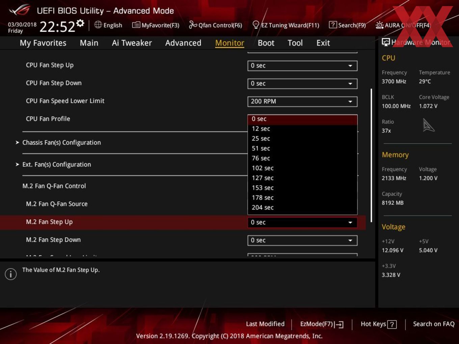Viewport: 459px width, 344px height.
Task: Expand Chassis Fan(s) Configuration
Action: click(61, 143)
